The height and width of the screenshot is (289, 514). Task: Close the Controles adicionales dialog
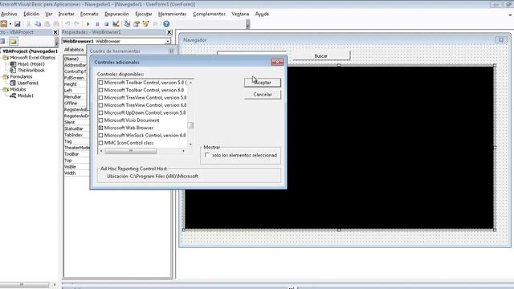(277, 63)
